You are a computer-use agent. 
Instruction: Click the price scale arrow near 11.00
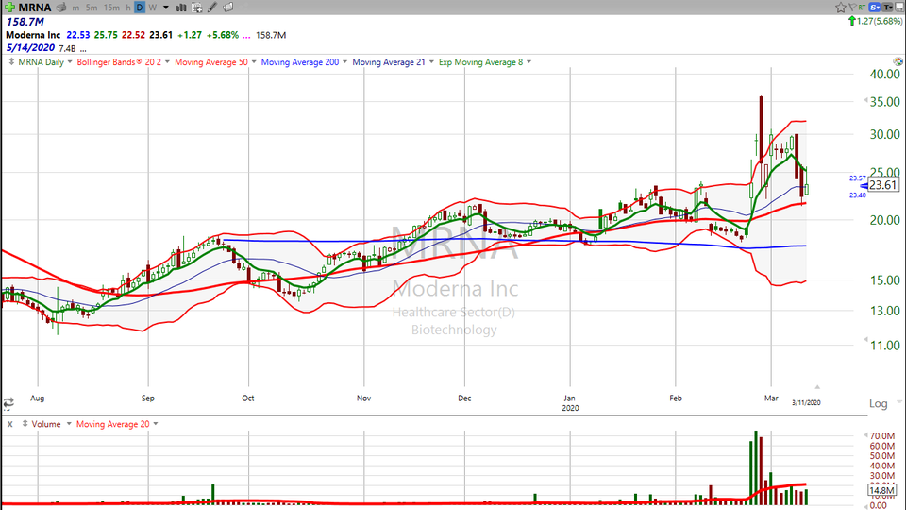pos(865,339)
